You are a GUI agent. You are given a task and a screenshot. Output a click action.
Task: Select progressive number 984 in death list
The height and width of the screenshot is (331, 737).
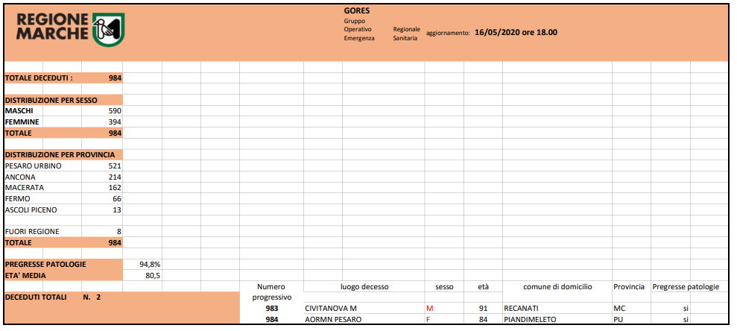pos(271,320)
